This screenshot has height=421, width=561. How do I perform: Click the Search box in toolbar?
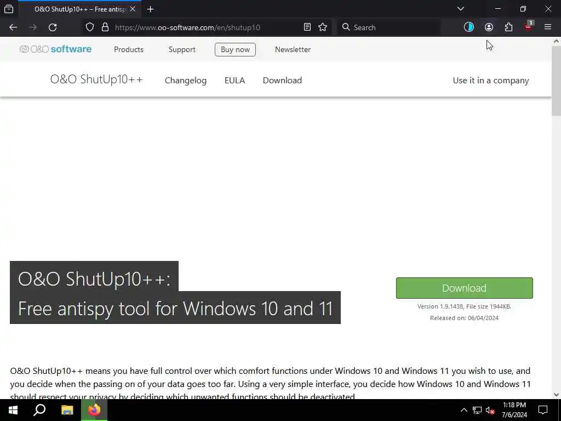388,27
